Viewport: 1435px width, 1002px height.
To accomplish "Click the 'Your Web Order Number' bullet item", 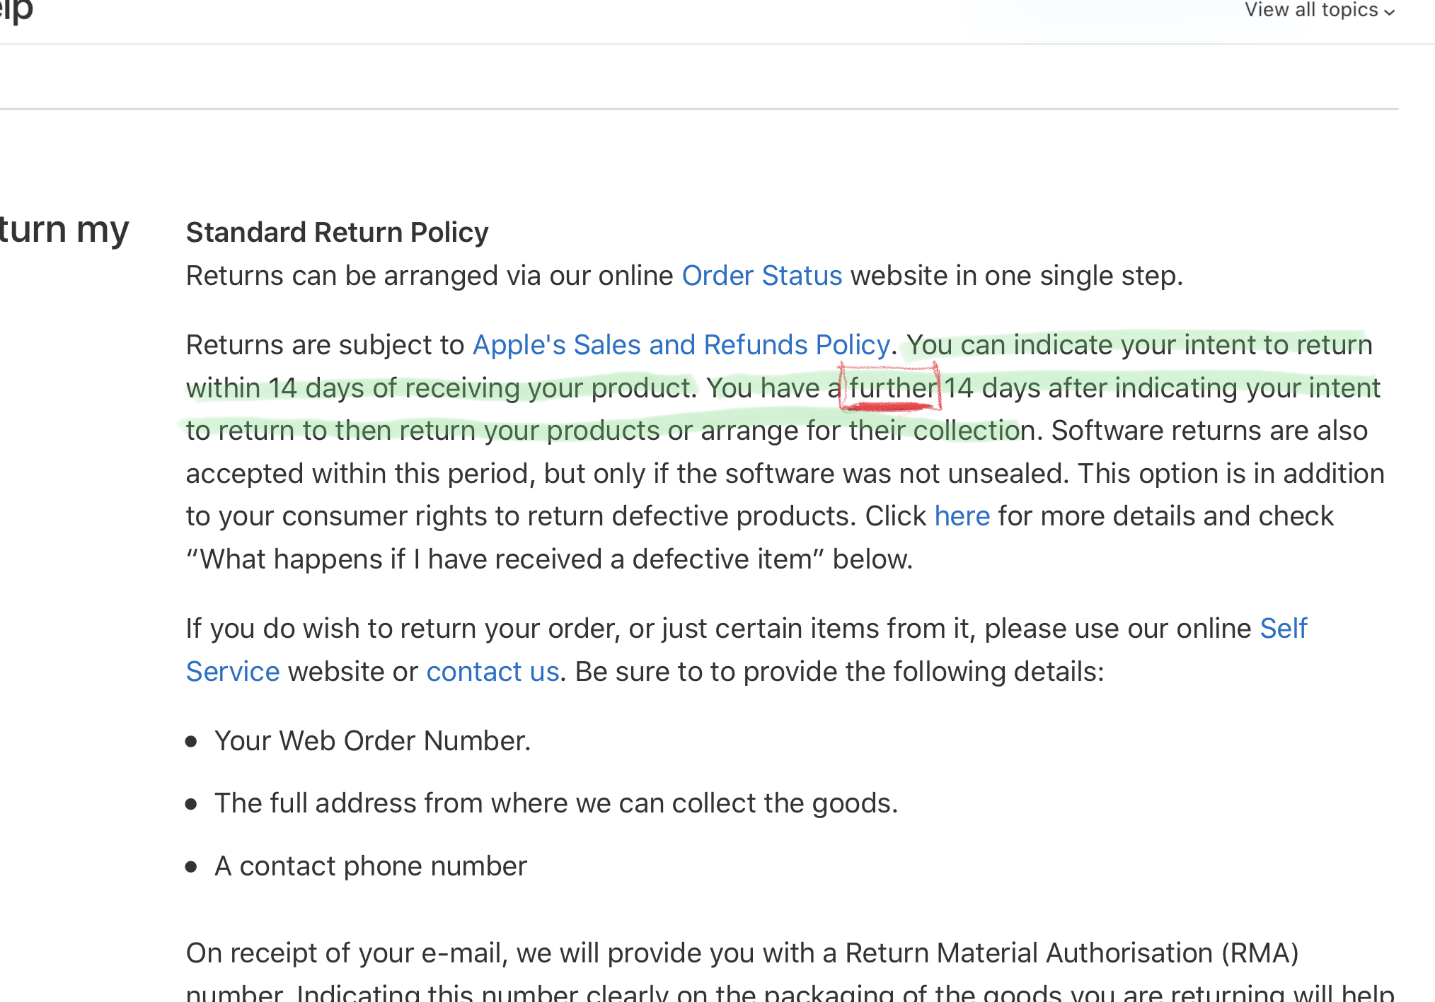I will pos(373,741).
